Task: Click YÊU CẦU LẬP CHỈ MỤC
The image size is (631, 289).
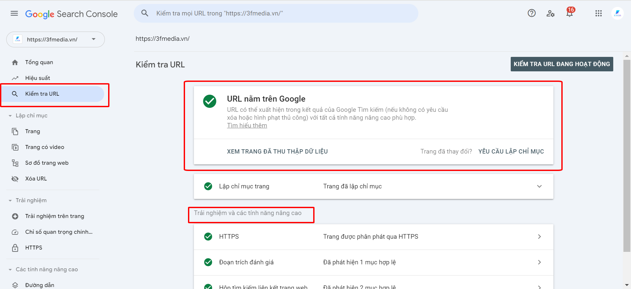Action: (x=511, y=152)
